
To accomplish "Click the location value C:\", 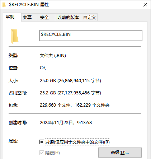I will click(43, 68).
